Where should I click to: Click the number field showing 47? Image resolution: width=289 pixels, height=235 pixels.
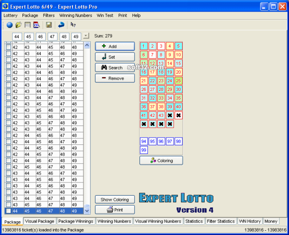pos(52,37)
